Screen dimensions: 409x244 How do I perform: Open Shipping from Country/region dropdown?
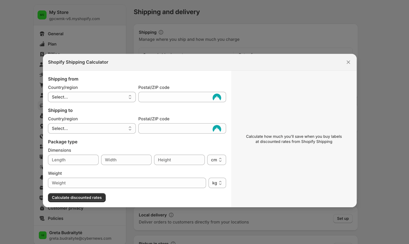[x=92, y=97]
